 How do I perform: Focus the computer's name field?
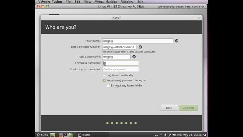pos(119,47)
